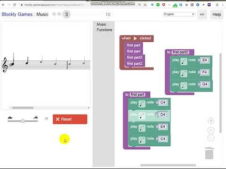This screenshot has width=226, height=169.
Task: Open D4 note dropdown in first part
Action: coord(162,115)
